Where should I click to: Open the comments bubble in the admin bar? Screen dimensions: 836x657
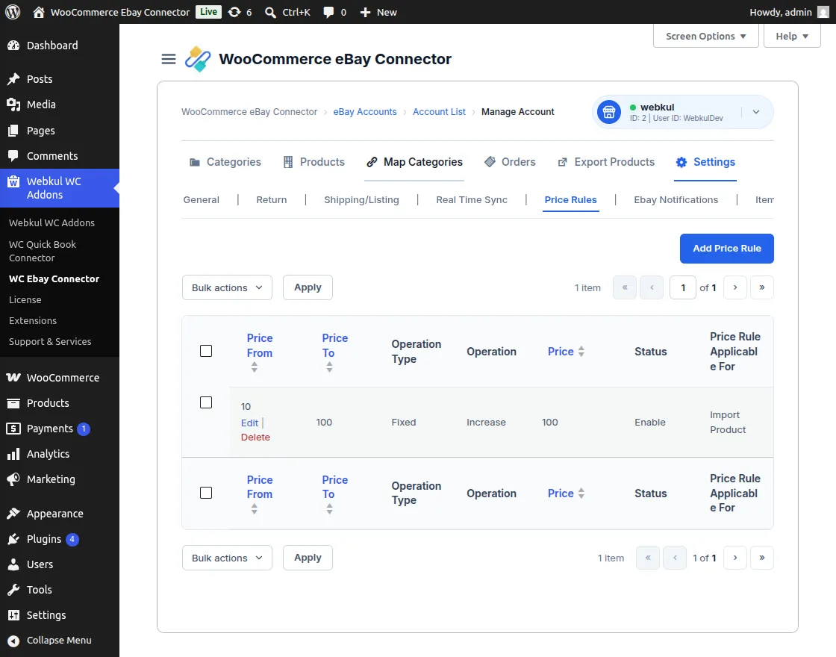(328, 12)
